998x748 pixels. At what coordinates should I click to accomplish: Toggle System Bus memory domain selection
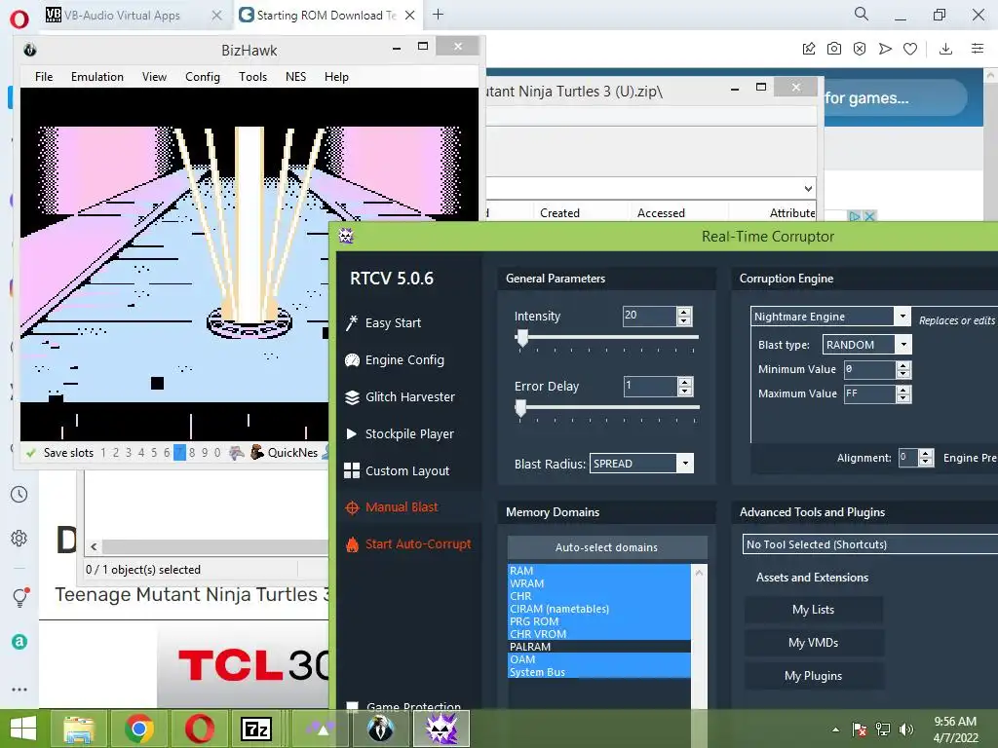point(599,672)
